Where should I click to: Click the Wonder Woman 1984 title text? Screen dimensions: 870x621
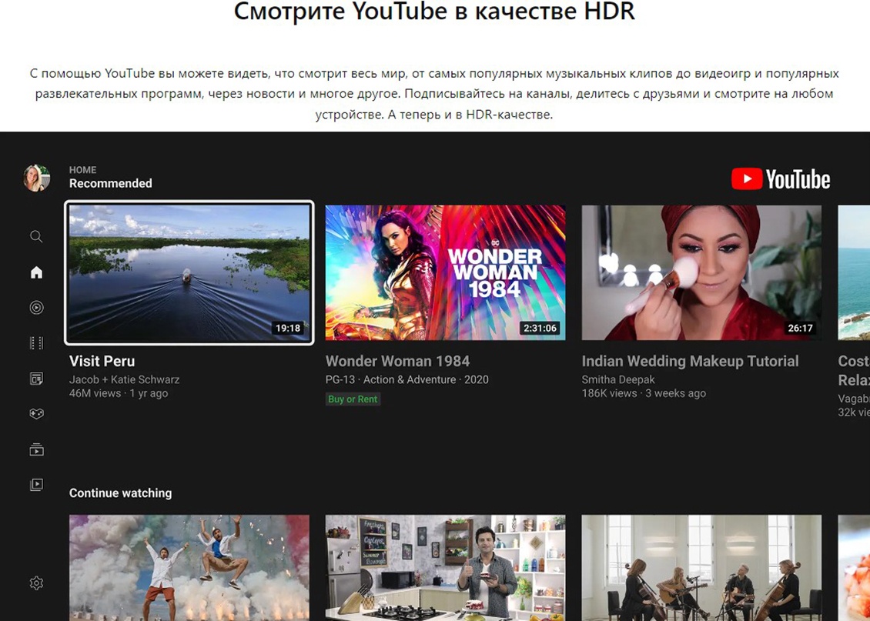coord(397,361)
